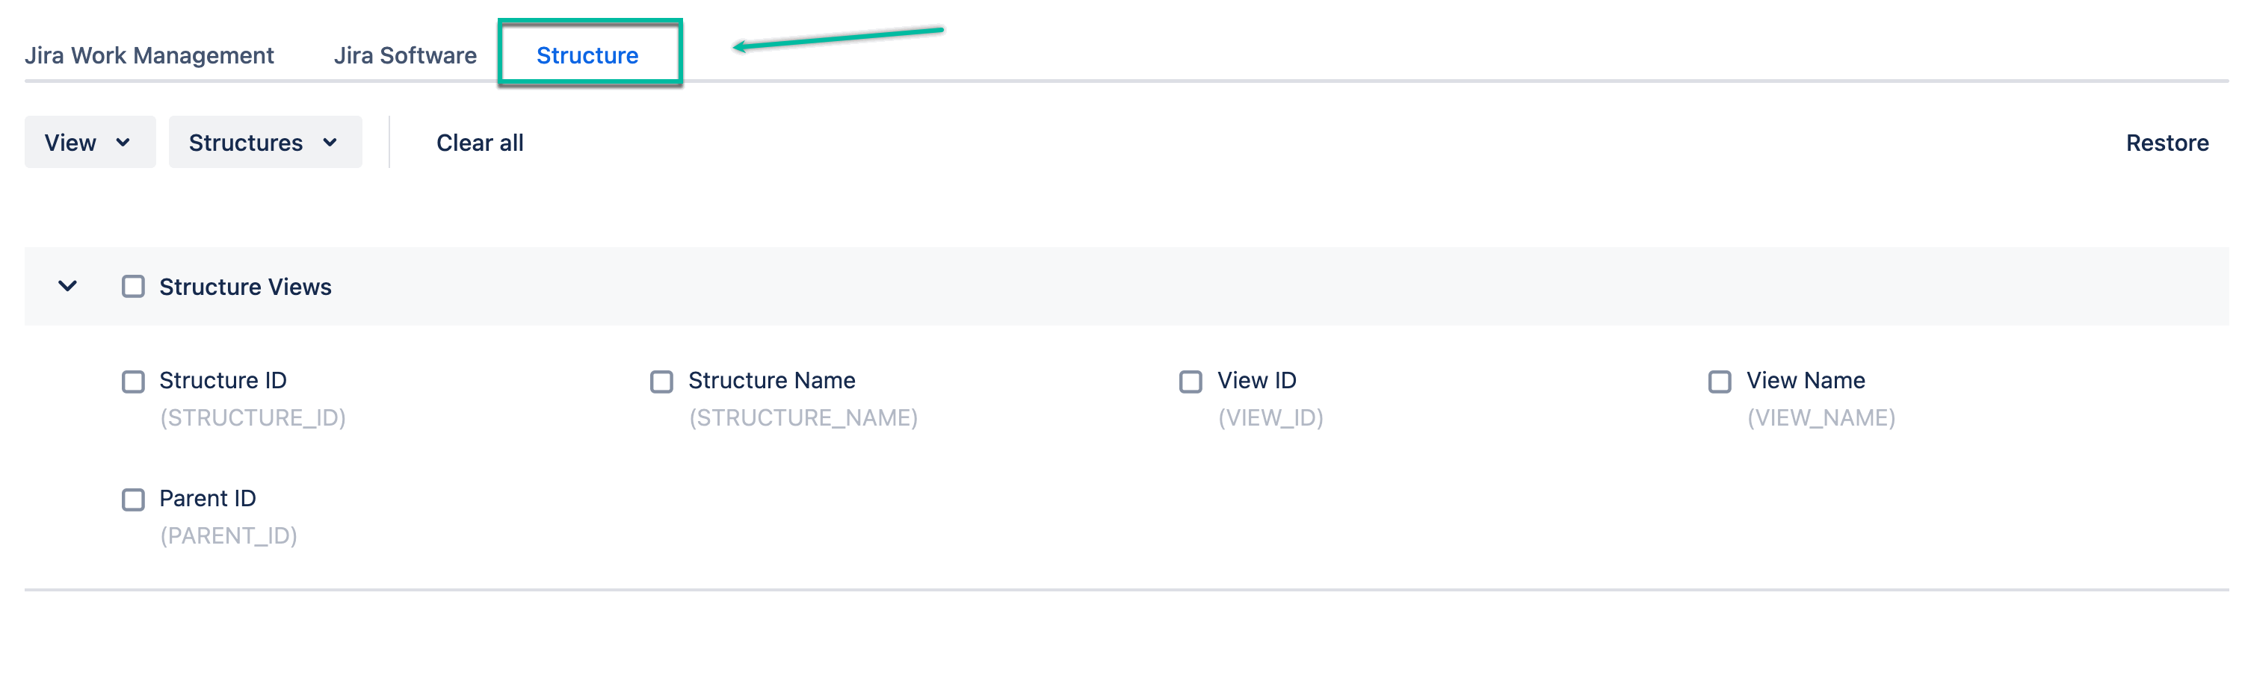Click the VIEW_NAME label text

pos(1822,418)
